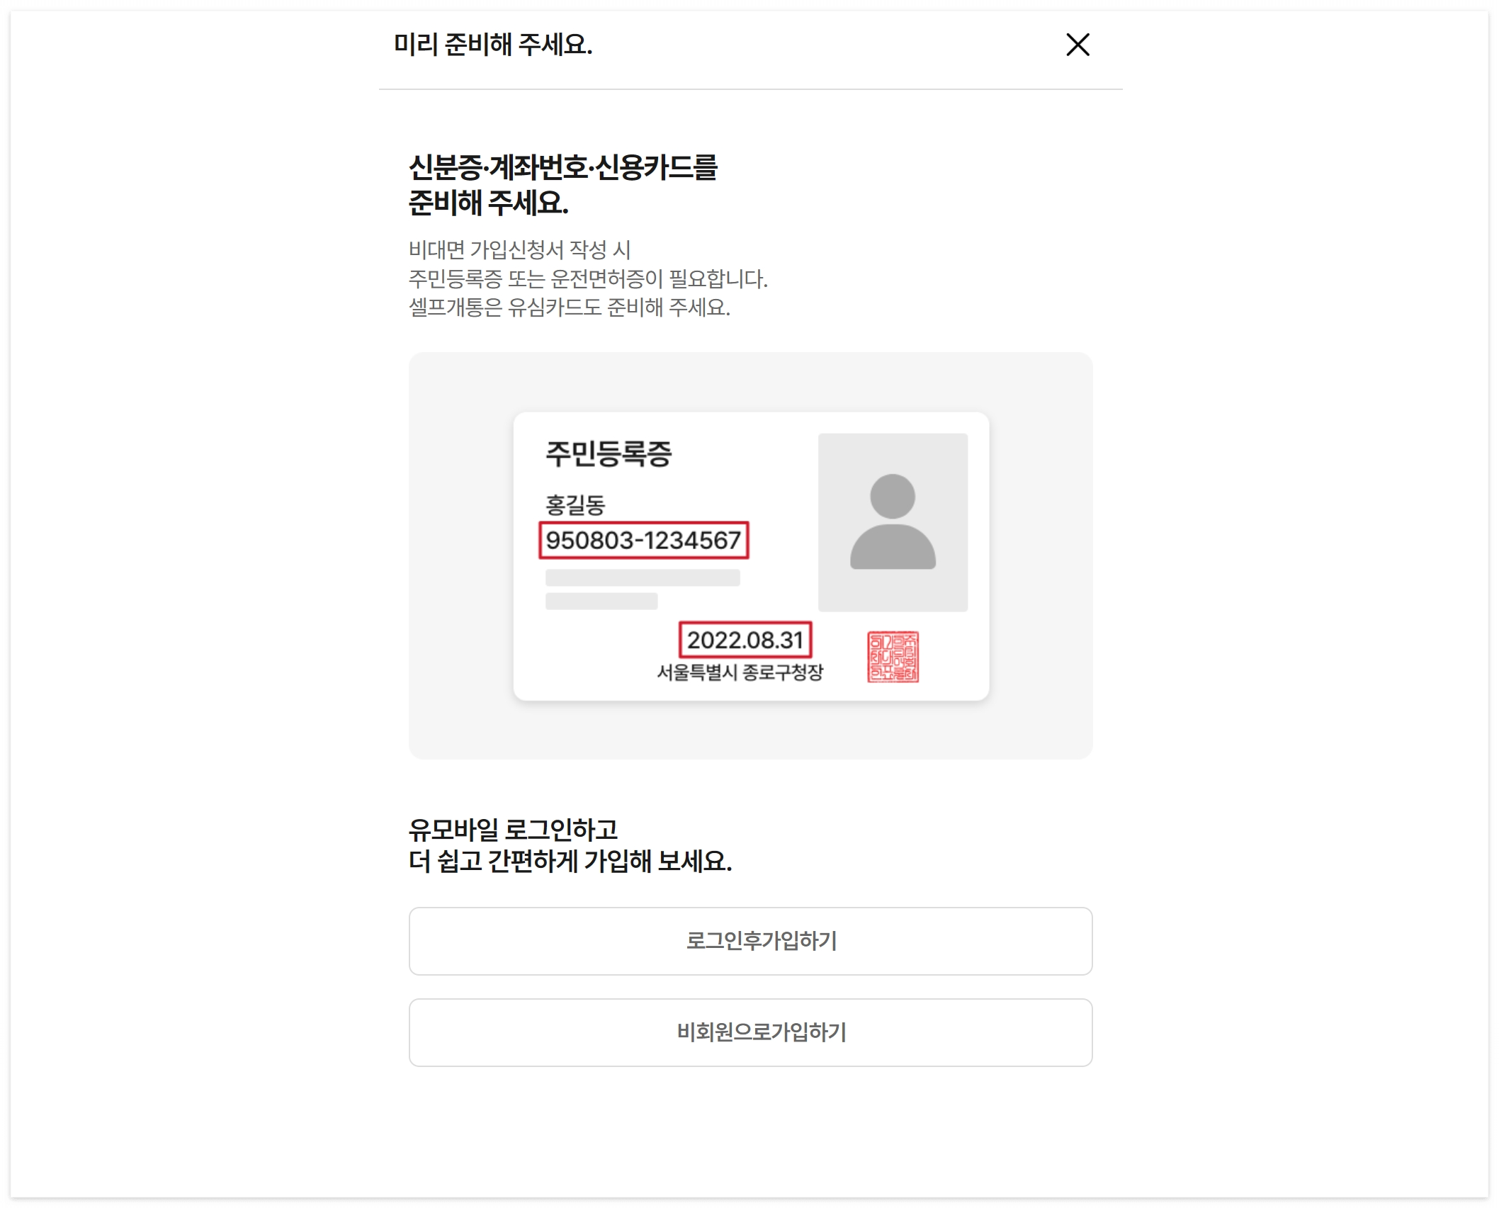Click the heading 신분증·계좌번호·신용카드를 준비해 주세요

[x=562, y=185]
